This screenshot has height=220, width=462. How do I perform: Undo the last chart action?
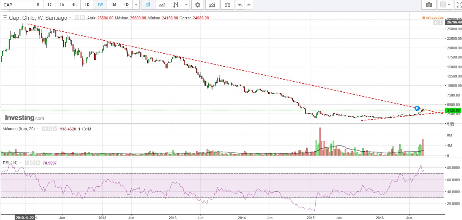coord(240,5)
